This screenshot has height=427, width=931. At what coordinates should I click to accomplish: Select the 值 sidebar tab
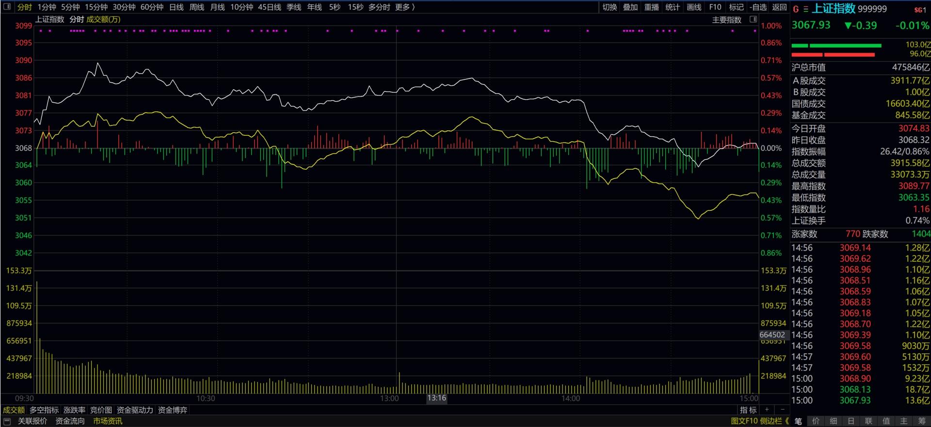886,421
